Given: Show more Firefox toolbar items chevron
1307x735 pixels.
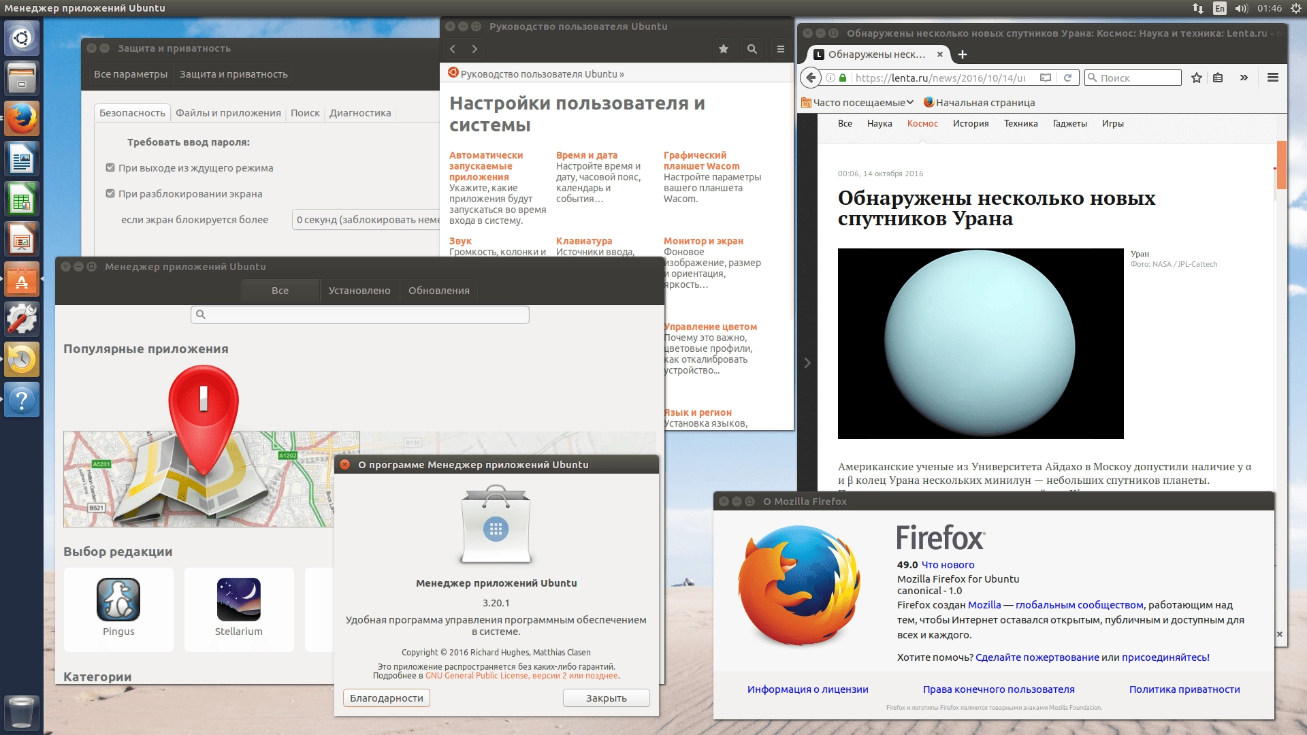Looking at the screenshot, I should click(1244, 78).
